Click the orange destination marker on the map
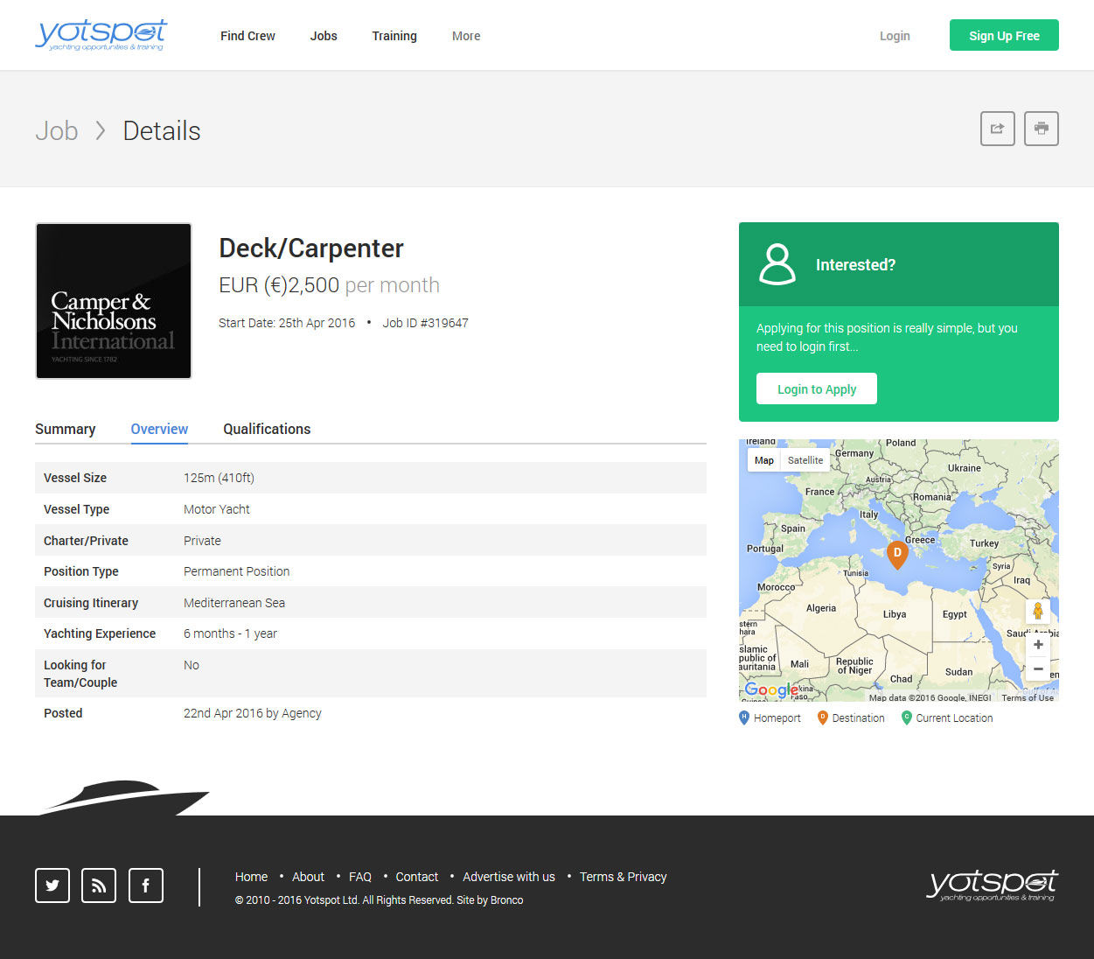1094x959 pixels. (897, 555)
